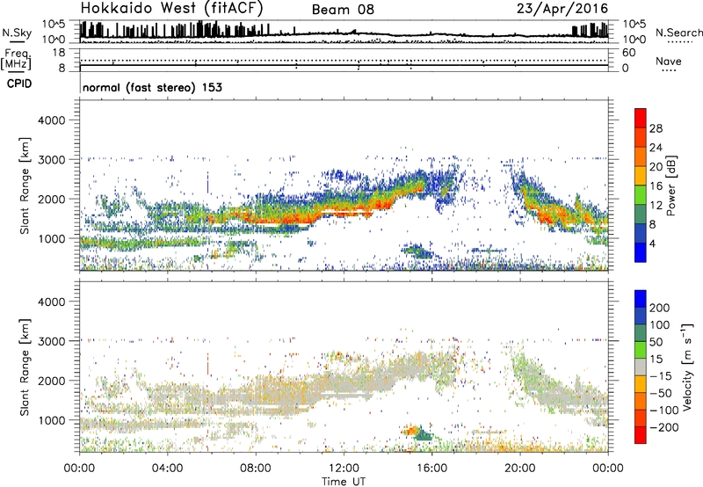This screenshot has height=487, width=703.
Task: Click the "Time UT" axis title
Action: tap(344, 482)
